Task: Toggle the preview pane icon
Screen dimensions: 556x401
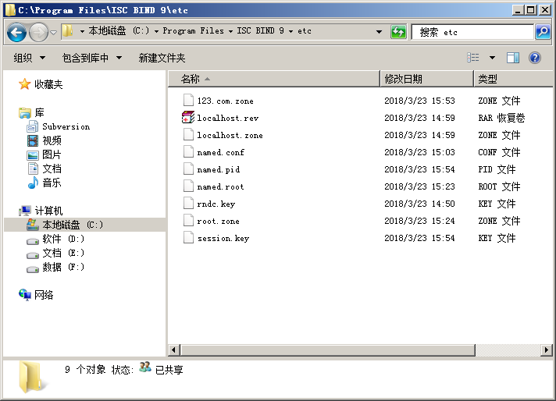Action: pos(513,58)
